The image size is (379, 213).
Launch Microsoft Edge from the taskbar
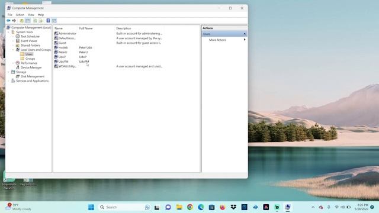[201, 207]
